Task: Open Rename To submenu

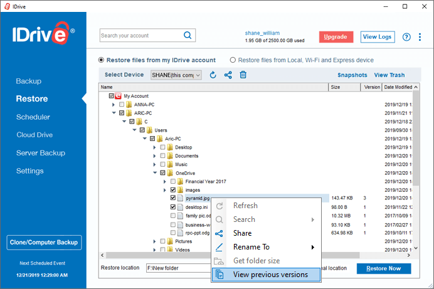Action: [266, 247]
